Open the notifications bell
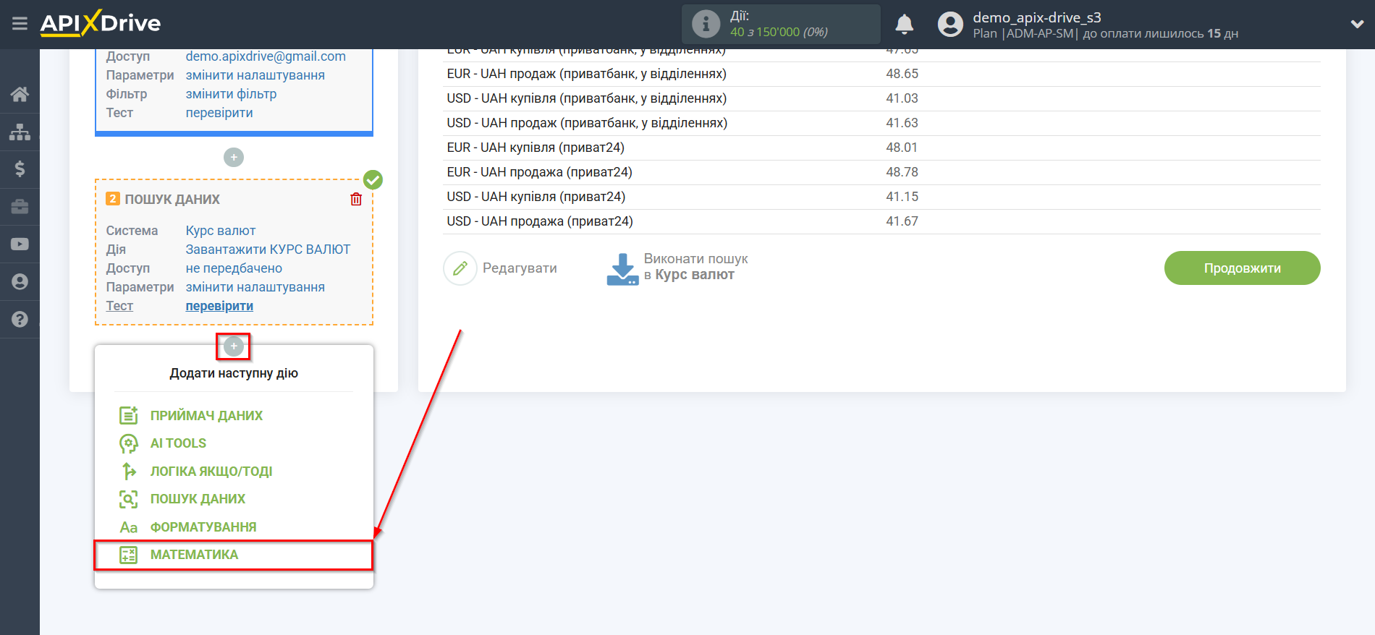 (904, 24)
